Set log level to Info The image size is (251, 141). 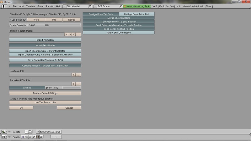click(54, 20)
